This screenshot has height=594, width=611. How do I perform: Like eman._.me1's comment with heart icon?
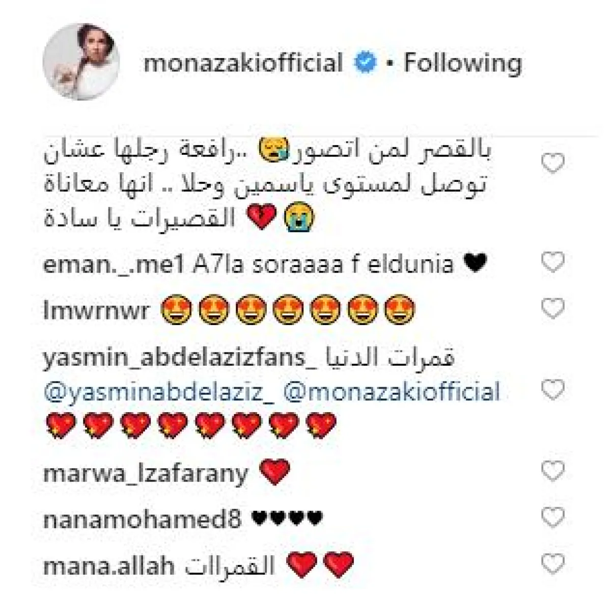click(552, 262)
